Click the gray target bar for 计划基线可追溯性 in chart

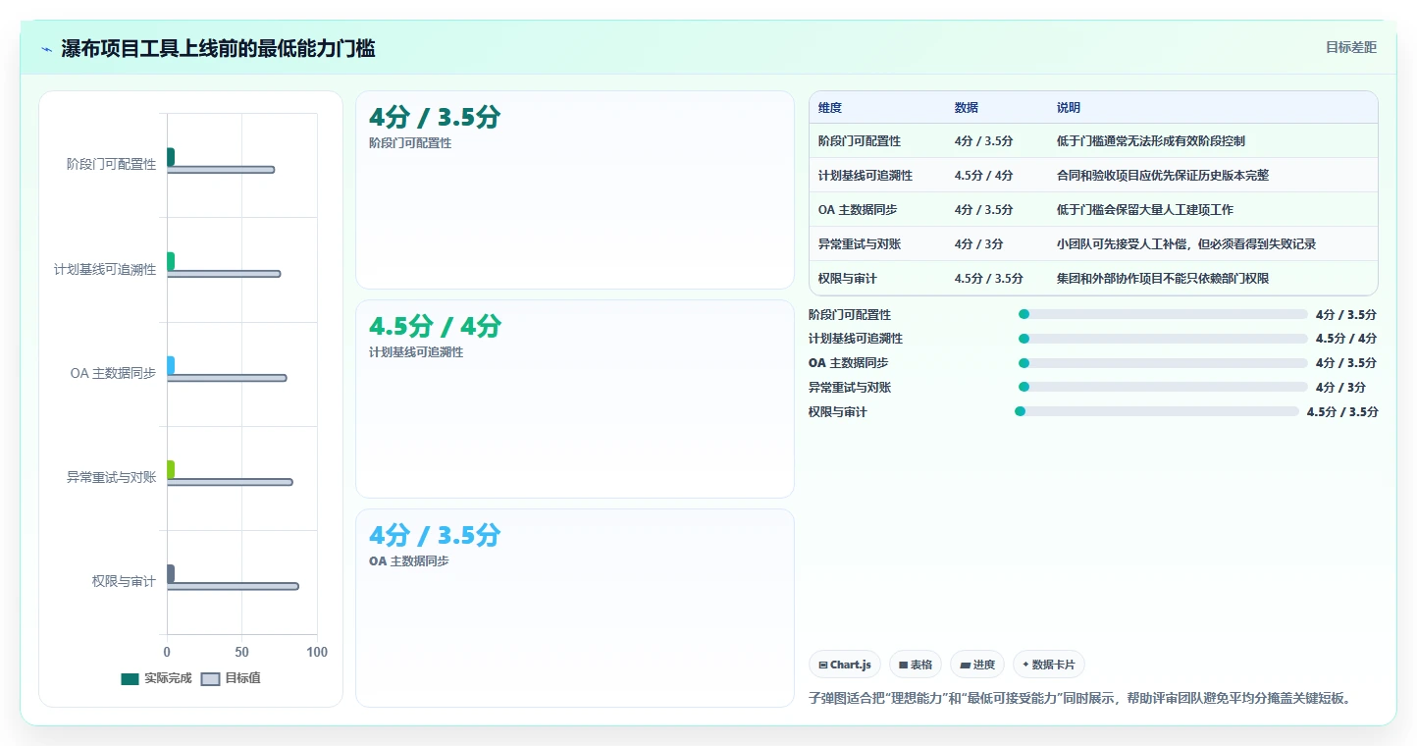coord(224,274)
